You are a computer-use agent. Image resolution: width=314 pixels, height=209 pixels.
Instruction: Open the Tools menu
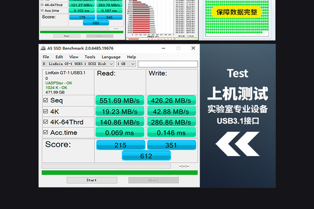pyautogui.click(x=90, y=57)
